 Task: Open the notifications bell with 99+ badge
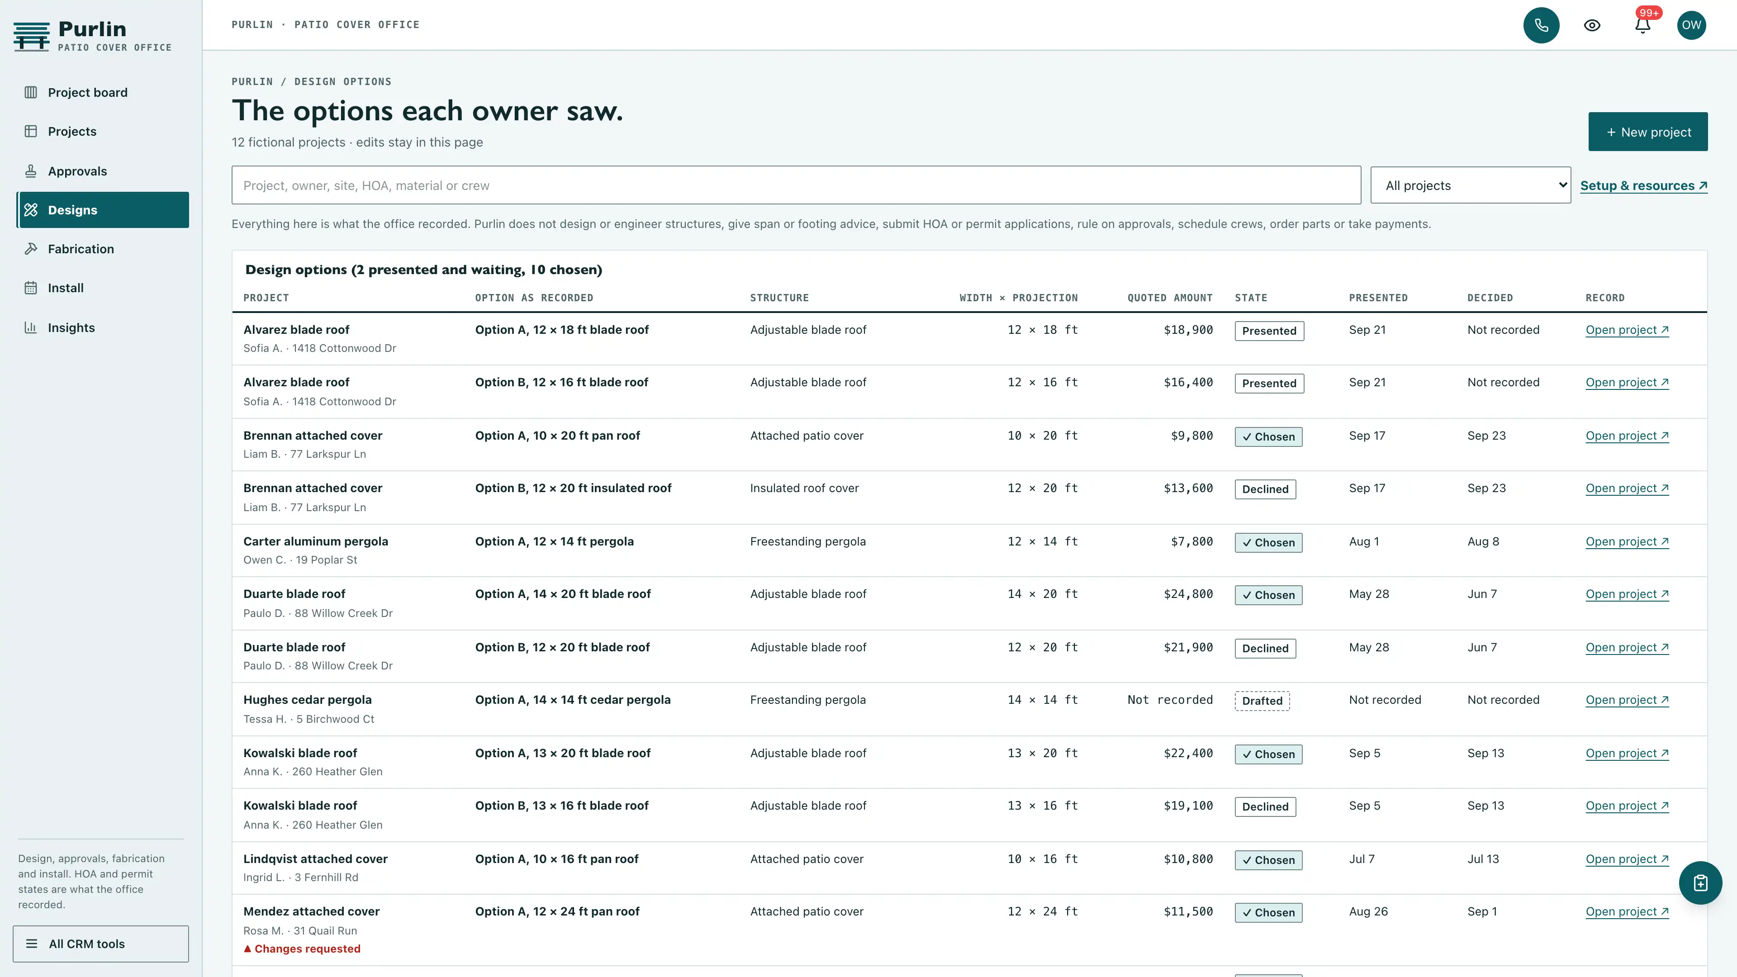1642,25
